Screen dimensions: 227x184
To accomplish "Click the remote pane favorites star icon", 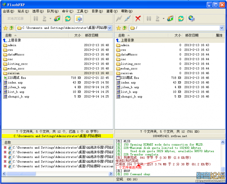I will 119,28.
